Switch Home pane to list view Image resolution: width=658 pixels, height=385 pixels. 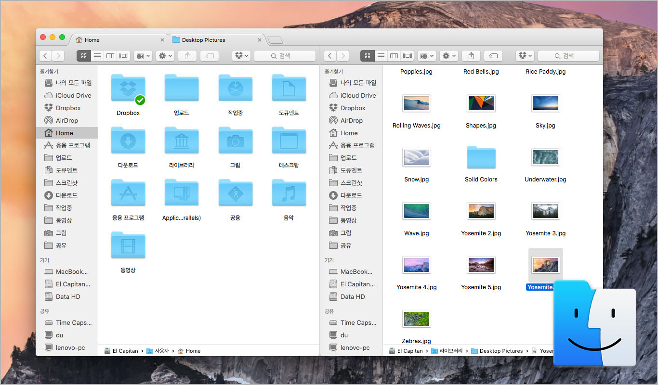[97, 56]
